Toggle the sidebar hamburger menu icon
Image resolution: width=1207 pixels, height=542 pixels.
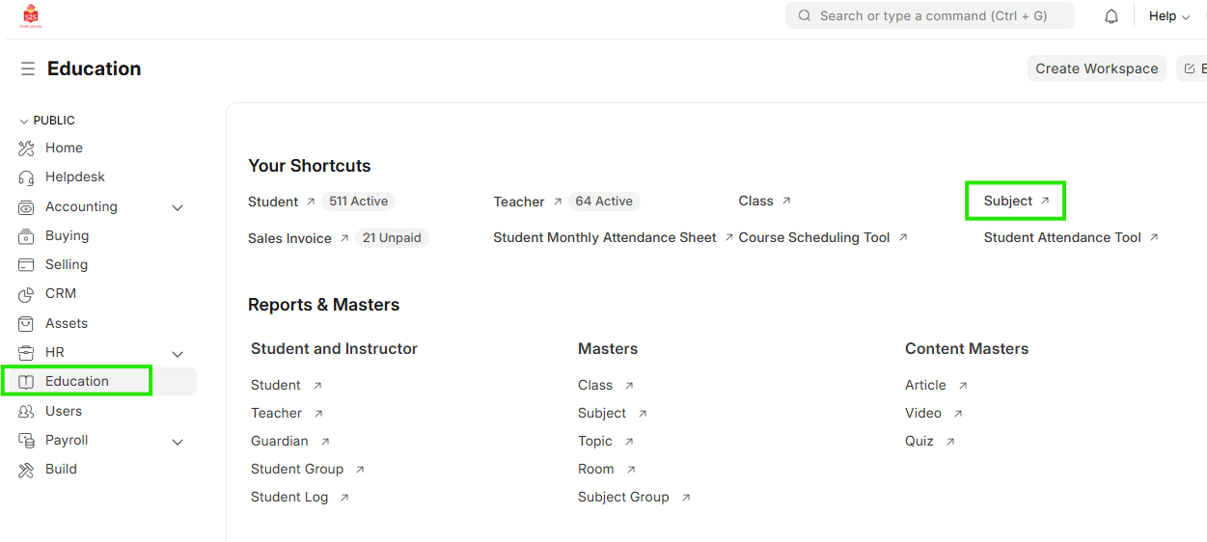pos(28,68)
